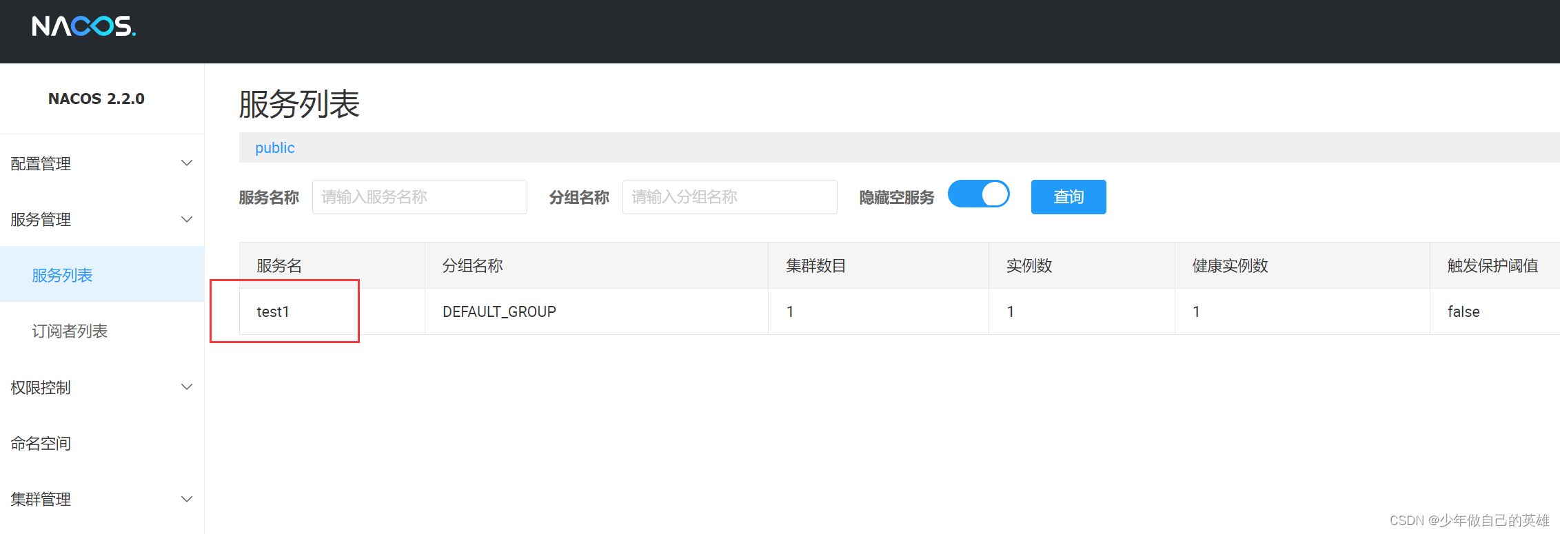The width and height of the screenshot is (1560, 534).
Task: Click the 服务列表 page heading
Action: click(299, 105)
